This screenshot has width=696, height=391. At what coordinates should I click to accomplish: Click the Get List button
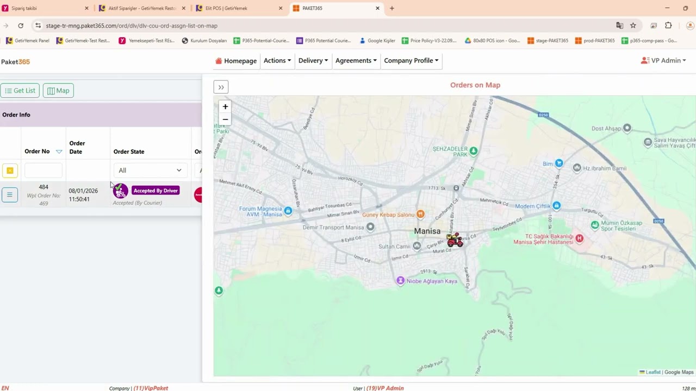20,91
